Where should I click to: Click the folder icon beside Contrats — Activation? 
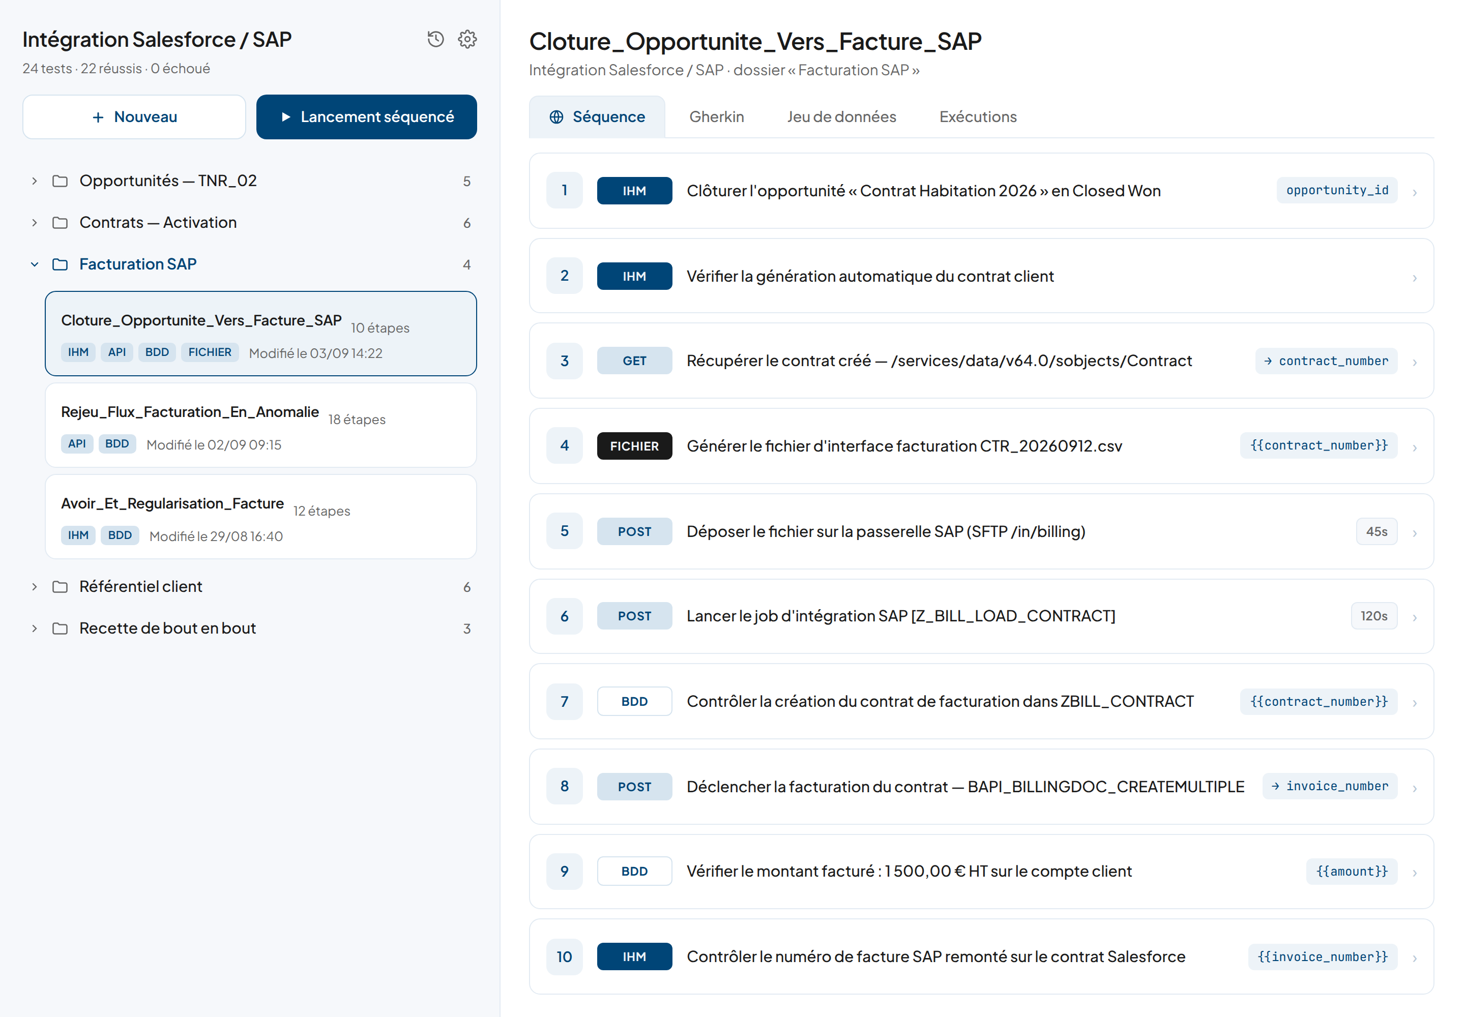60,222
